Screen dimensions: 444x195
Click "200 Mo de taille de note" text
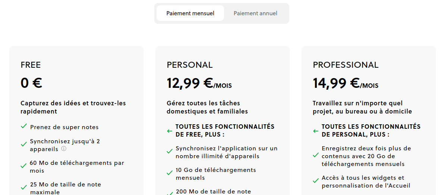click(213, 192)
